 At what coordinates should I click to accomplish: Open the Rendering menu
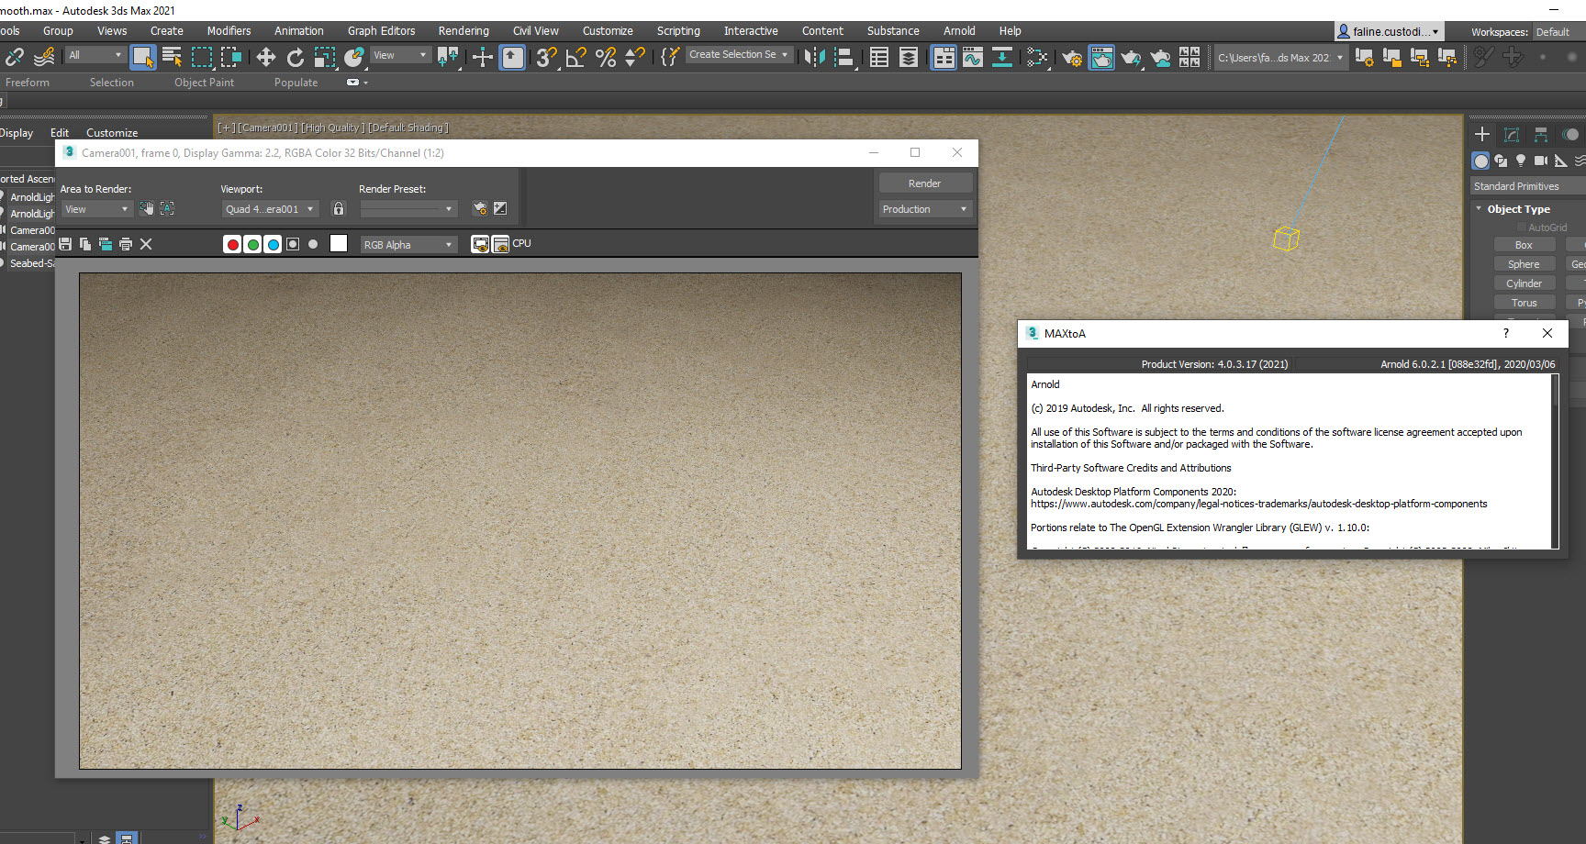click(x=464, y=30)
